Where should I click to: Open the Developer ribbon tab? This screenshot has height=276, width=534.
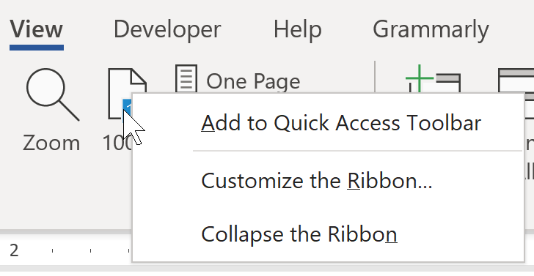(x=167, y=29)
